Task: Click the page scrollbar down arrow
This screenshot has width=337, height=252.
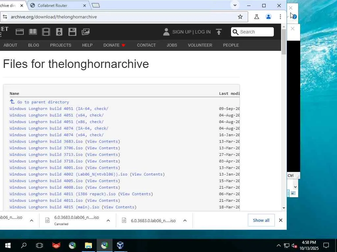Action: tap(284, 208)
